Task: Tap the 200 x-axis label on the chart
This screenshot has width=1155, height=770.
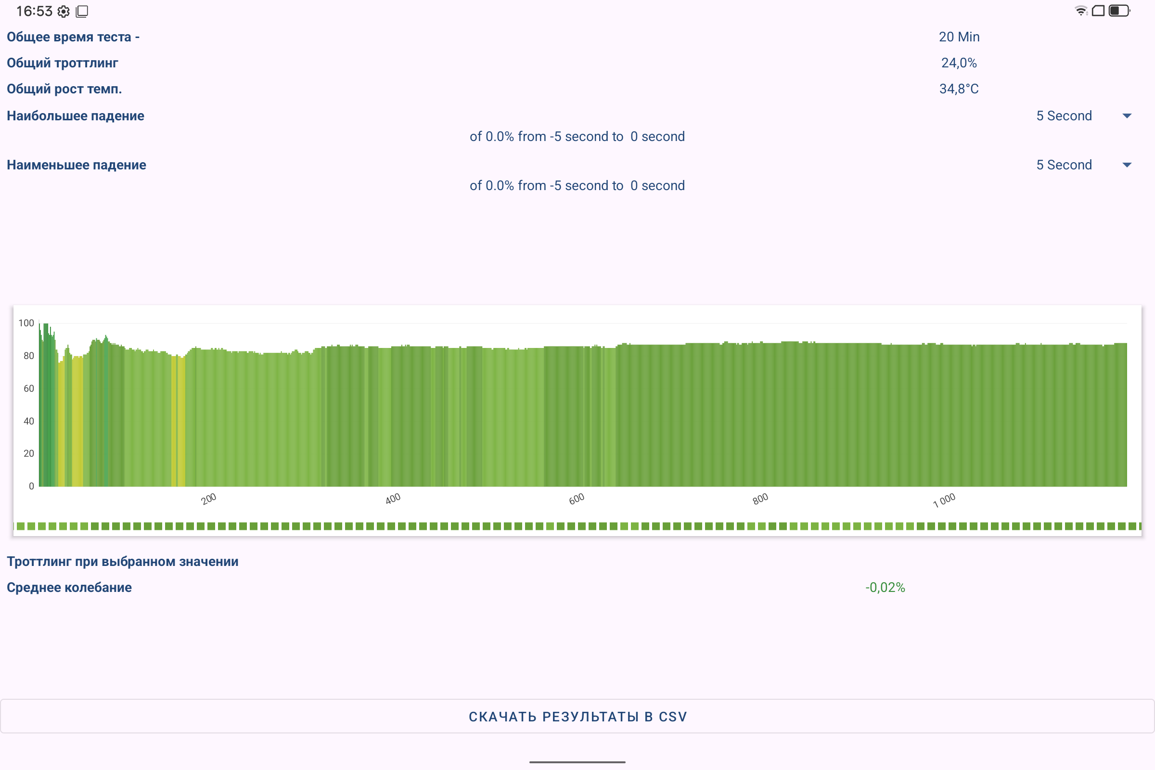Action: [x=209, y=499]
